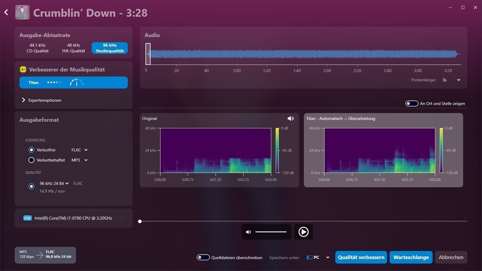The image size is (482, 271).
Task: Click the Warteschlange button
Action: (410, 257)
